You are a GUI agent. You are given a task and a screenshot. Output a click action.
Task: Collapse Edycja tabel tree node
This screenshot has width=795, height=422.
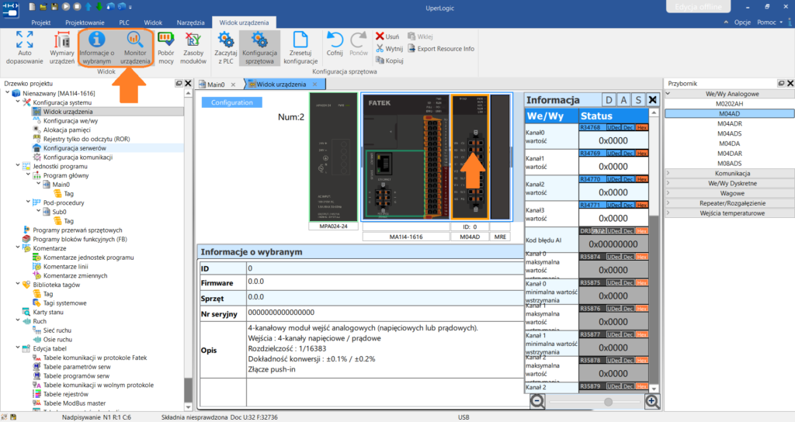click(x=18, y=348)
